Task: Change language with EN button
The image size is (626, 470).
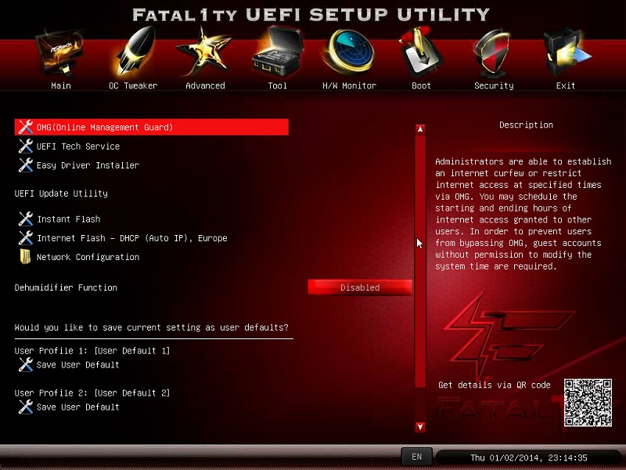Action: point(416,457)
